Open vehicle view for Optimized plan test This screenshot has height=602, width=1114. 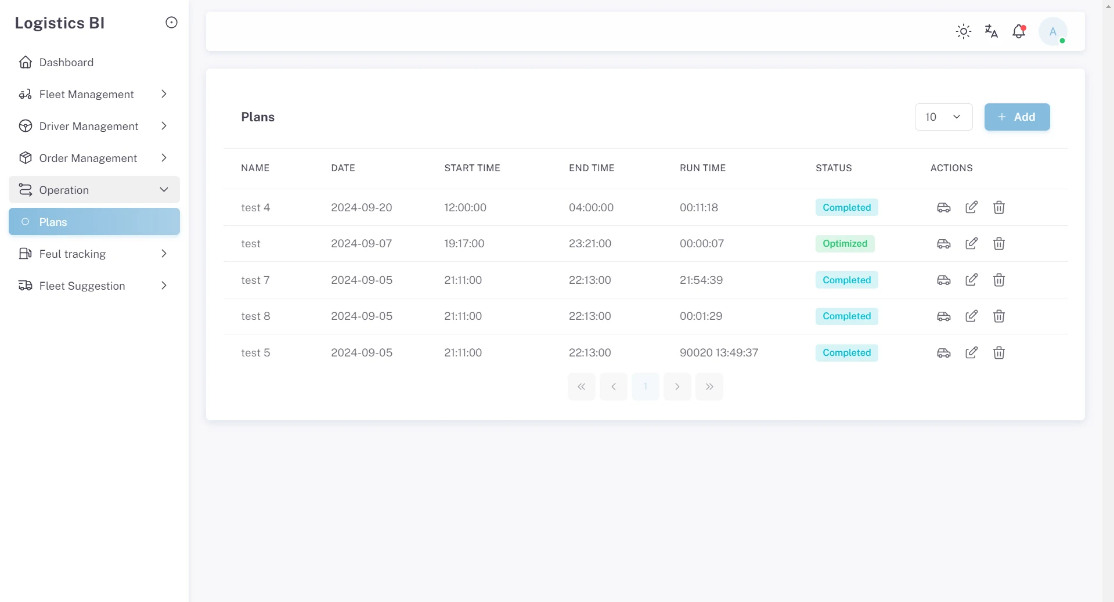point(944,244)
